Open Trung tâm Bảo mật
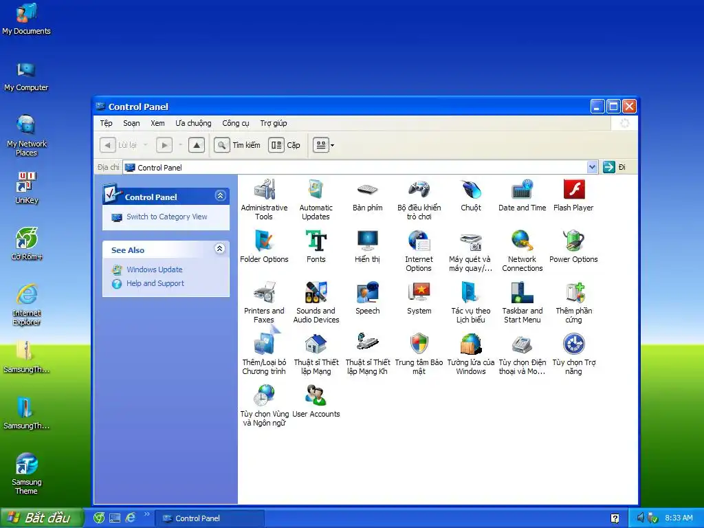 coord(419,354)
